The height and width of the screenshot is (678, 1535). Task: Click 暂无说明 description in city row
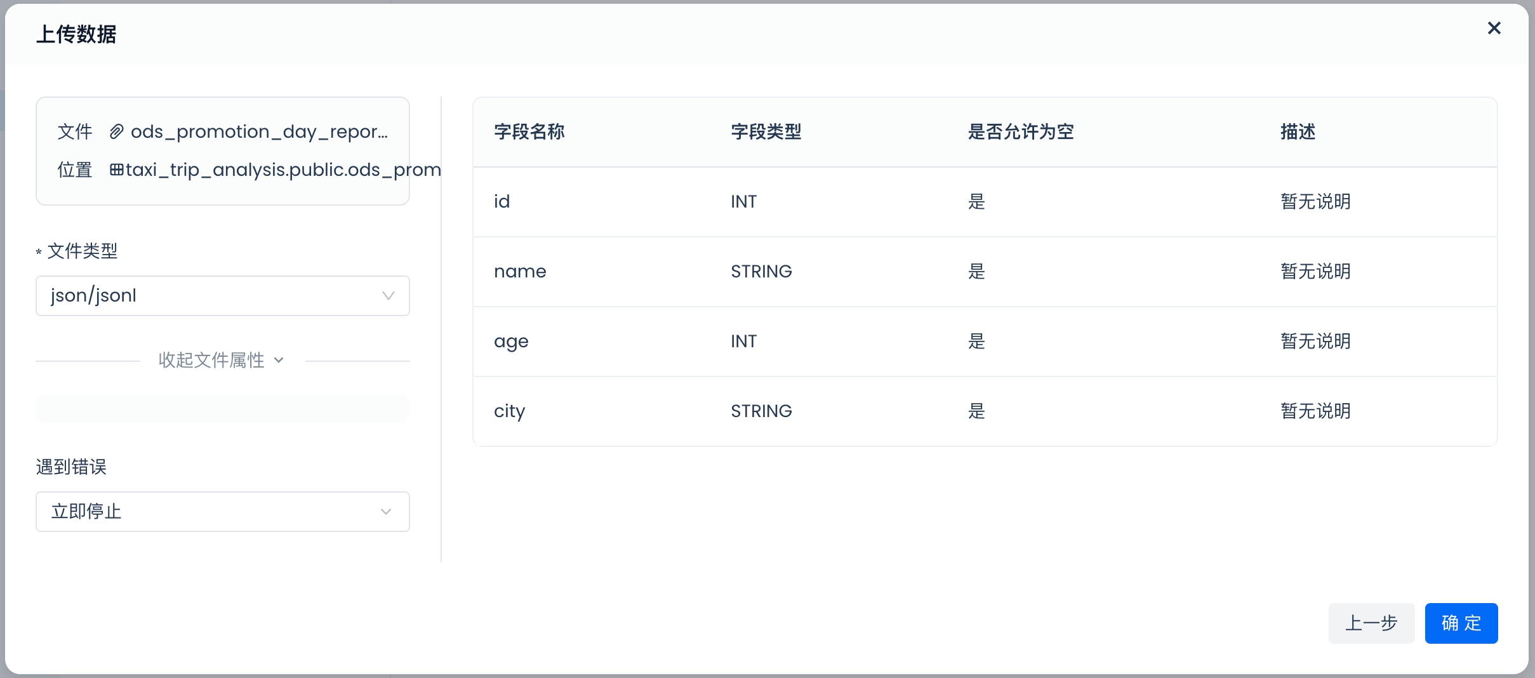click(1315, 411)
